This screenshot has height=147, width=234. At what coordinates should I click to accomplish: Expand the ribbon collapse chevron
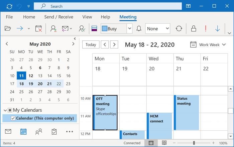click(x=229, y=33)
